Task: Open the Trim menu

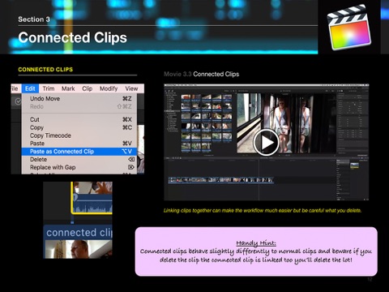Action: click(49, 88)
